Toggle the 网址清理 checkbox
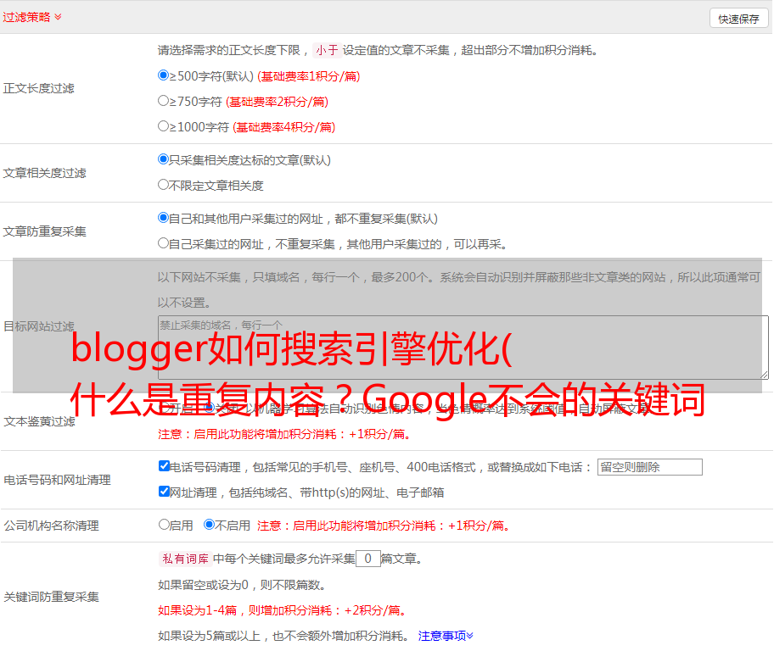This screenshot has width=774, height=651. pos(164,491)
